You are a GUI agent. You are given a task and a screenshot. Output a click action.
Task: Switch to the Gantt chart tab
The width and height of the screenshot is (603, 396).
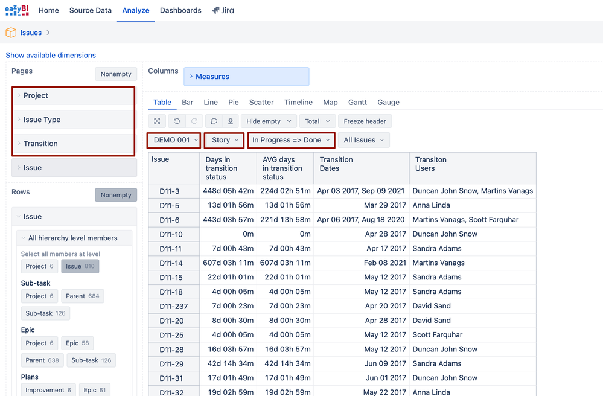[x=357, y=103]
